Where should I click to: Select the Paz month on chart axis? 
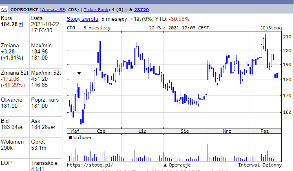click(x=265, y=131)
